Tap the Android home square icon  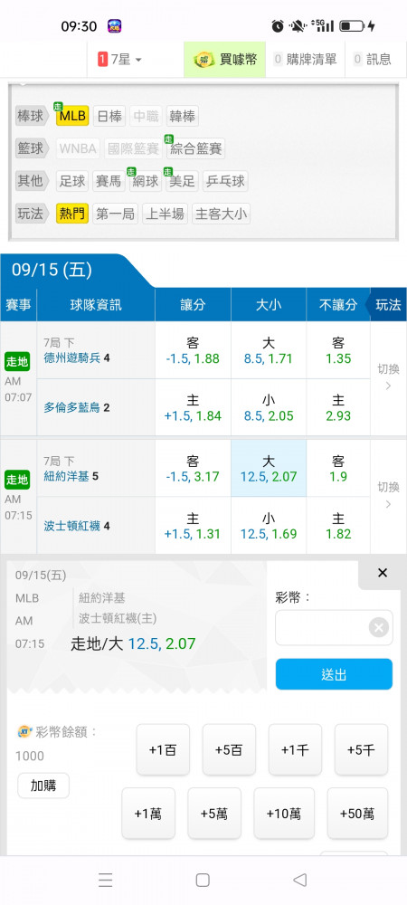pyautogui.click(x=203, y=880)
